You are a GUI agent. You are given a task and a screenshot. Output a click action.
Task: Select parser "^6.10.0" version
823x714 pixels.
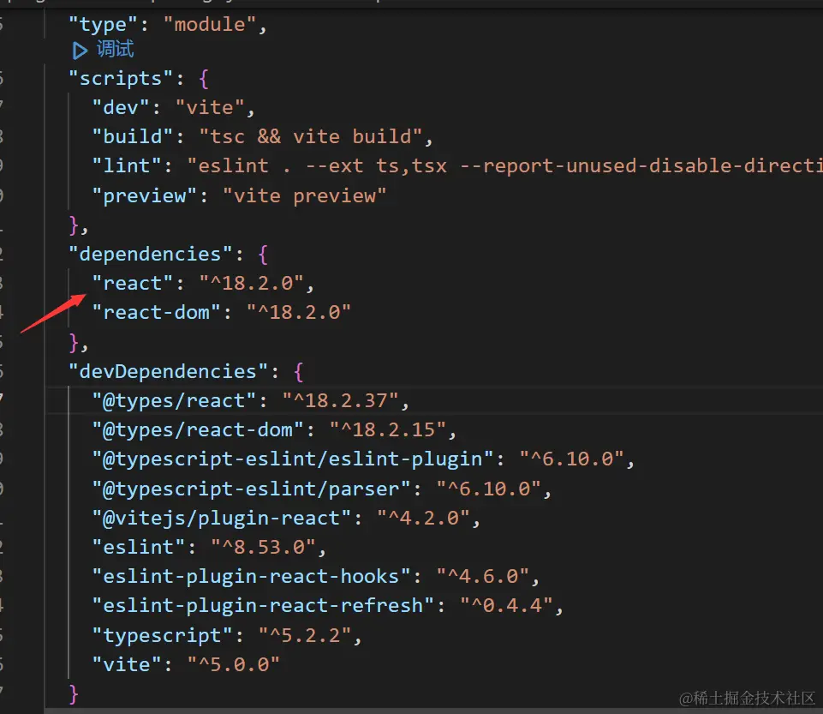coord(489,489)
